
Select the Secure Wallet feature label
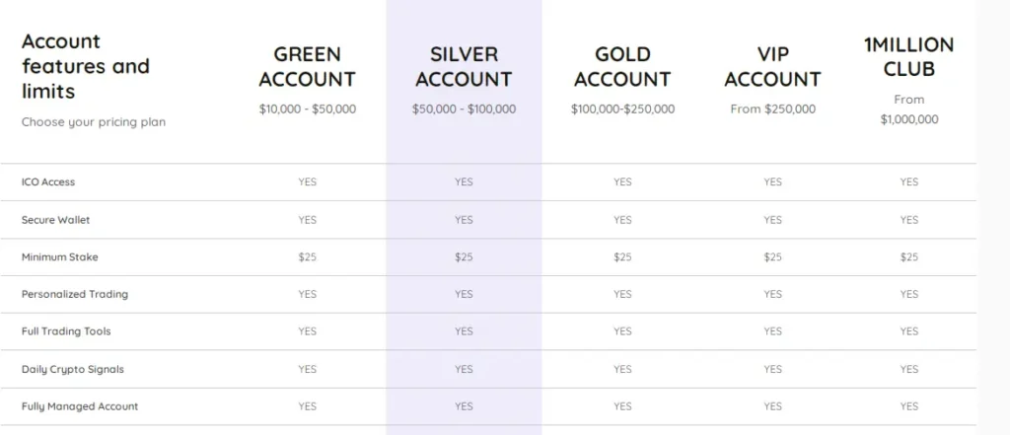[55, 220]
